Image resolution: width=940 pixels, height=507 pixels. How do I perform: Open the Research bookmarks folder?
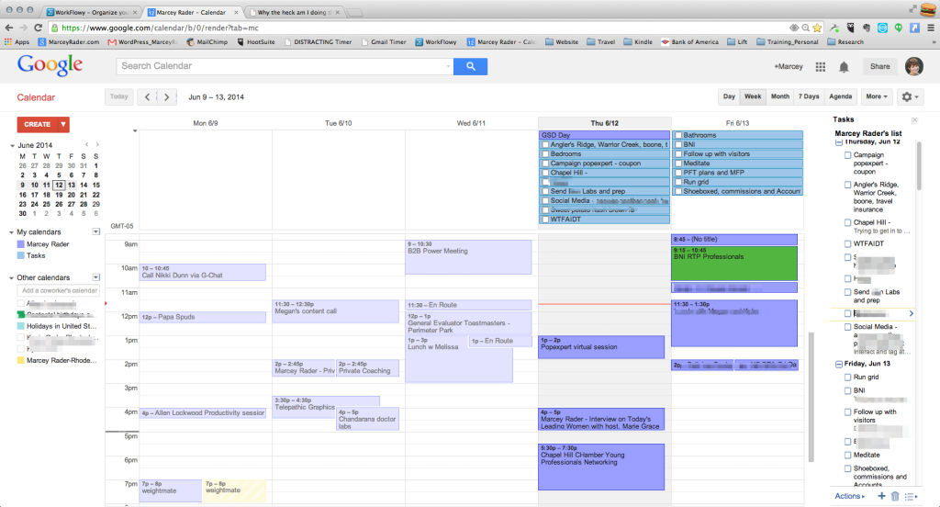pyautogui.click(x=845, y=42)
